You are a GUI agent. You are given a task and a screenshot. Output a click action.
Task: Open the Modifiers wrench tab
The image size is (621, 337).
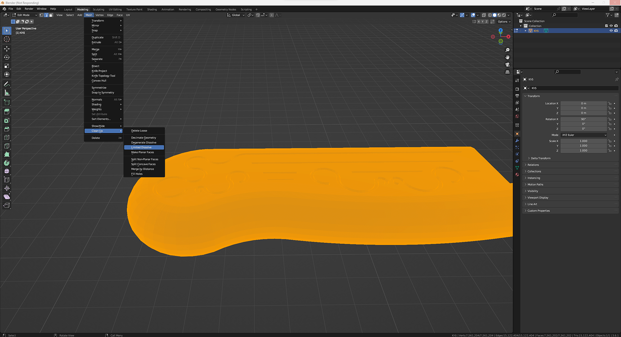click(x=517, y=141)
